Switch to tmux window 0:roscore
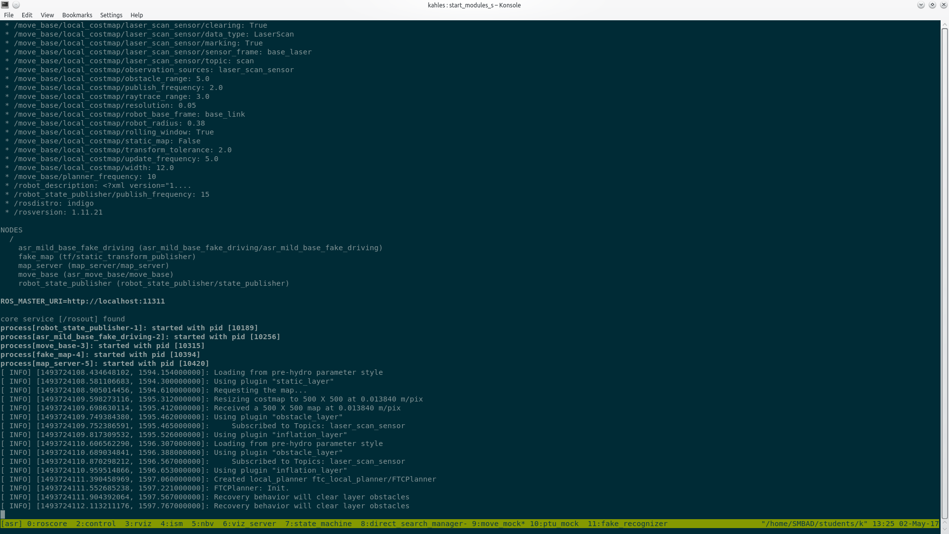 47,524
